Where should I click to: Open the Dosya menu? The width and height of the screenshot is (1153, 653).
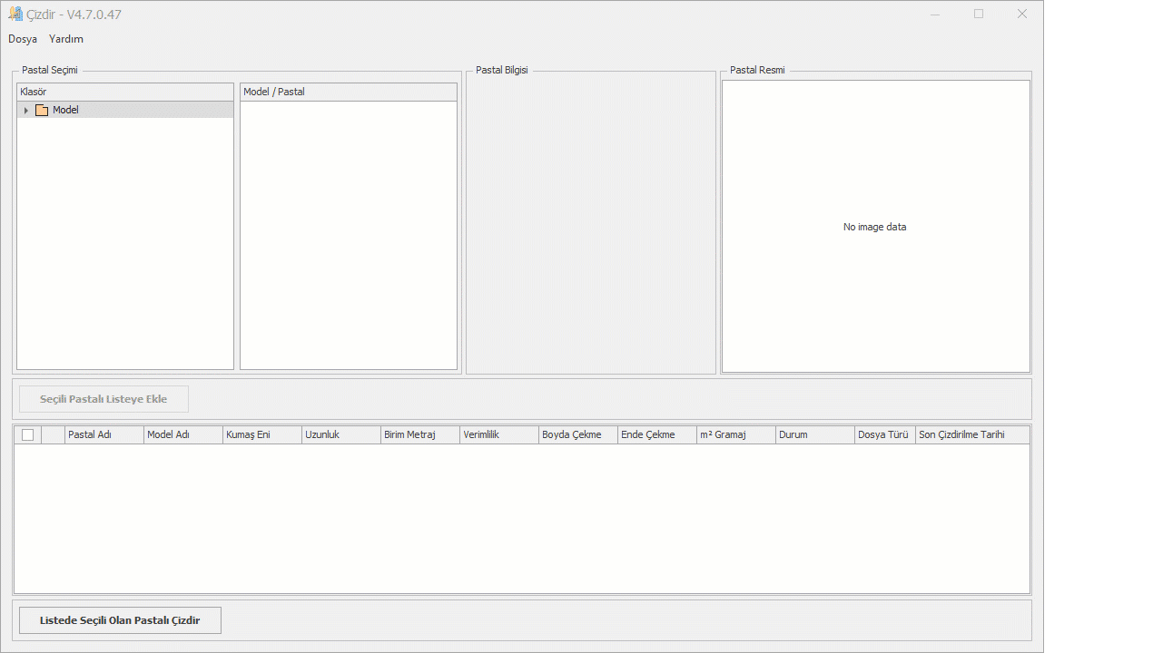(23, 39)
